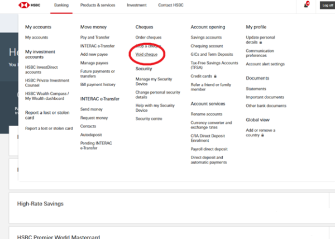The height and width of the screenshot is (239, 335).
Task: Open the notifications bell icon
Action: (306, 5)
